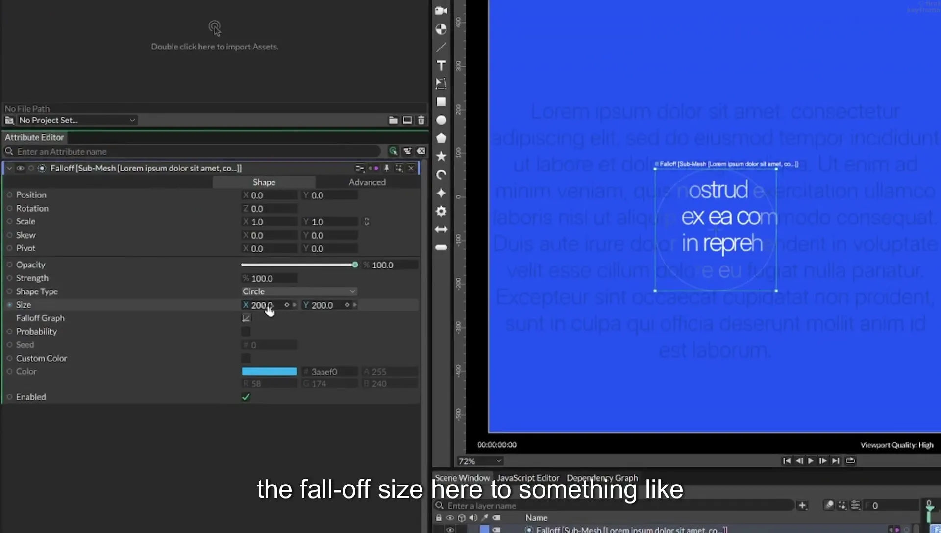Select the Camera tool in the toolbar
Image resolution: width=941 pixels, height=533 pixels.
click(x=441, y=11)
